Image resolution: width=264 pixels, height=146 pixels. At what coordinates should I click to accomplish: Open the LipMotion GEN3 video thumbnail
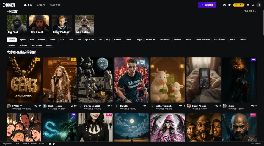pos(24,80)
